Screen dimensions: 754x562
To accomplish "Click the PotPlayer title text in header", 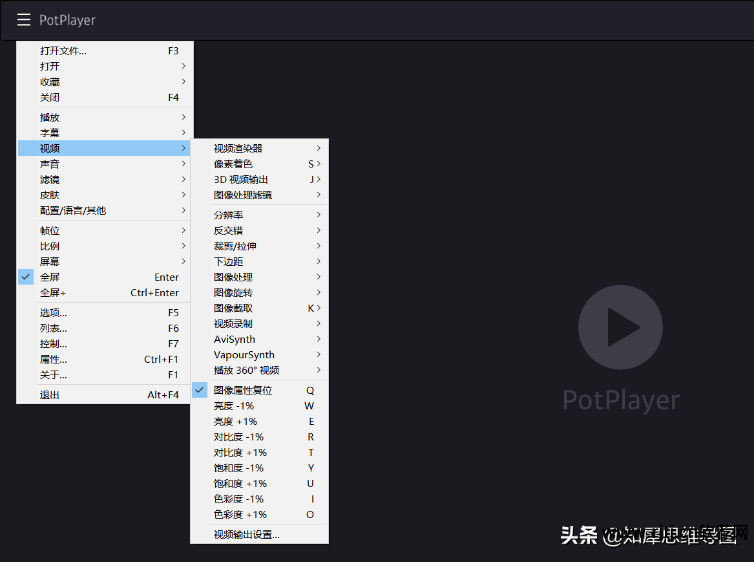I will [x=67, y=20].
